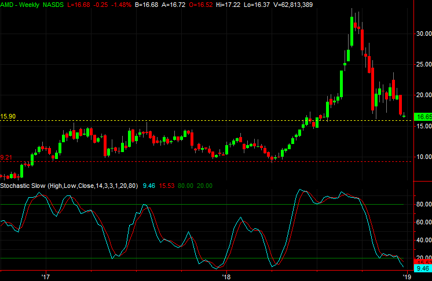Select the '17 year marker on time axis
This screenshot has width=432, height=281.
(x=45, y=276)
